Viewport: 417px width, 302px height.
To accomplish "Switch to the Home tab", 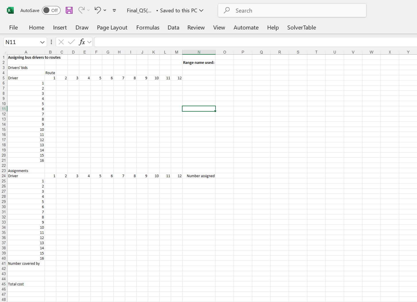I will click(x=37, y=27).
